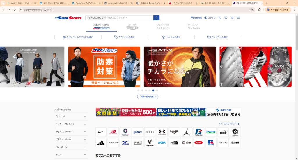Open the すべてのカテゴリ dropdown

tap(95, 18)
